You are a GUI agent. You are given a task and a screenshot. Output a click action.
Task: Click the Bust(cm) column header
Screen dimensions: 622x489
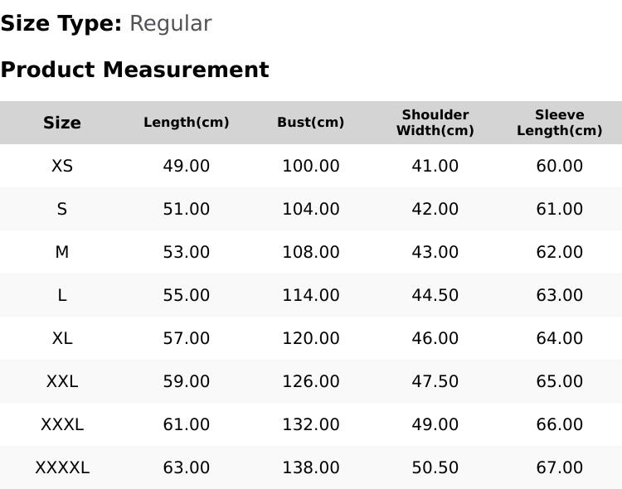click(x=311, y=122)
